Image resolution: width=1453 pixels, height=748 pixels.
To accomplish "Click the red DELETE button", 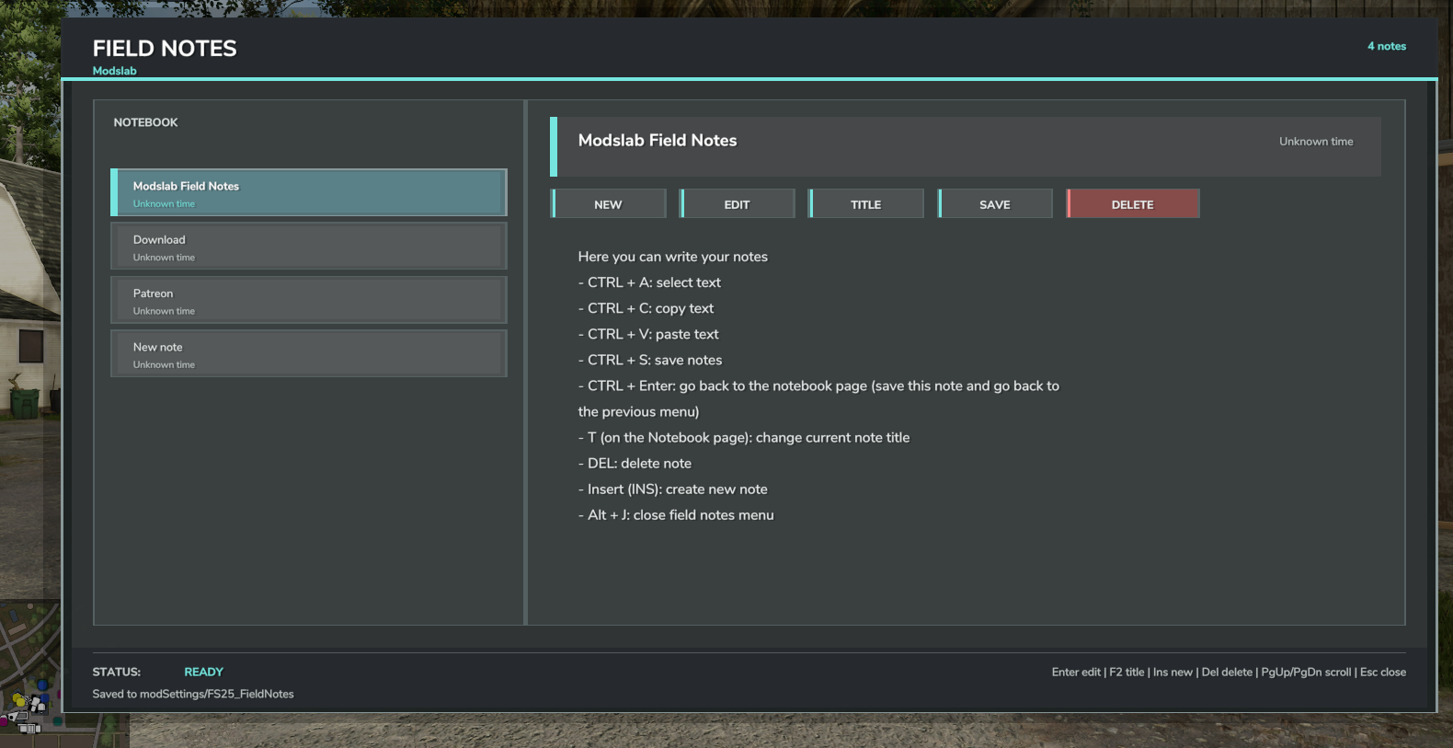I will (1132, 203).
